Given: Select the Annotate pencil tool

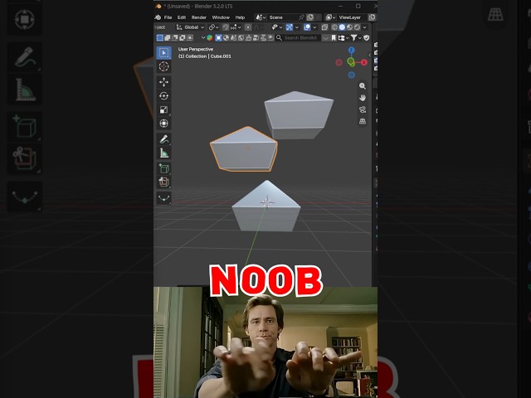Looking at the screenshot, I should point(164,139).
